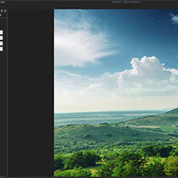178x178 pixels.
Task: Click the bottommost white box in left panel
Action: point(1,49)
